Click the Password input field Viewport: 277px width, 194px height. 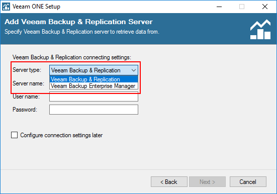(x=94, y=110)
